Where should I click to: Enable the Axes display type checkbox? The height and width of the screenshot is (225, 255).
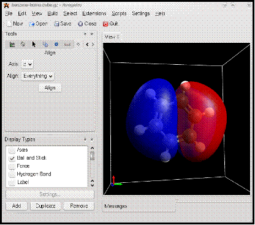pos(12,150)
